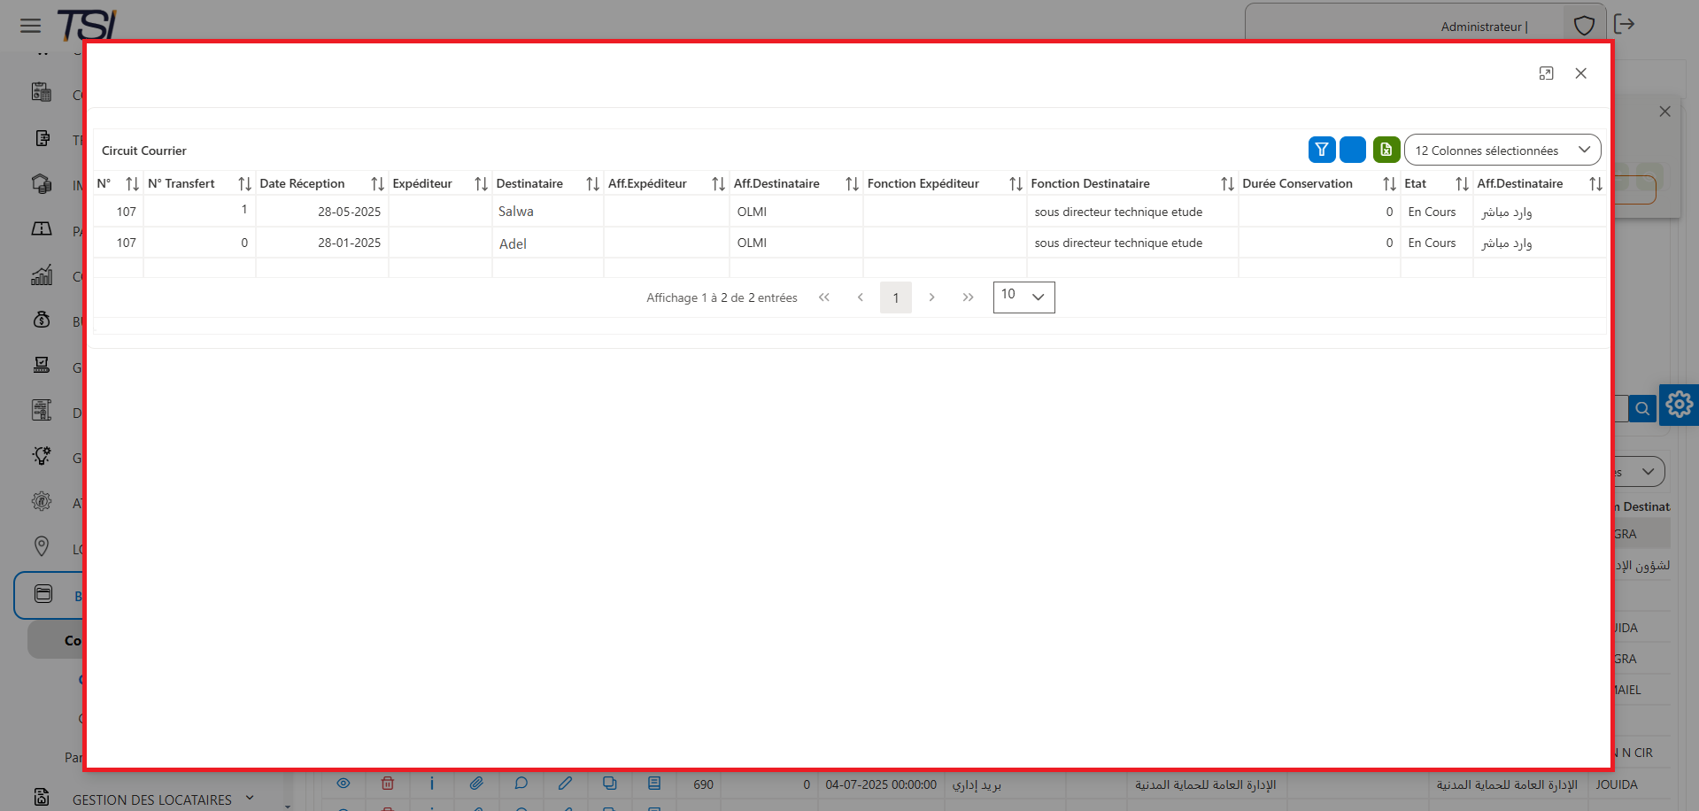Open the bar chart sidebar item
This screenshot has height=811, width=1699.
pyautogui.click(x=42, y=274)
